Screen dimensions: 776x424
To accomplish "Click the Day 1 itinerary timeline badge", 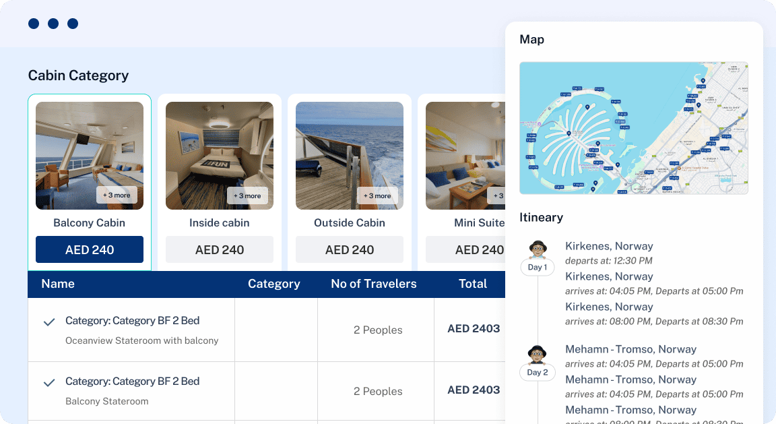I will tap(538, 267).
